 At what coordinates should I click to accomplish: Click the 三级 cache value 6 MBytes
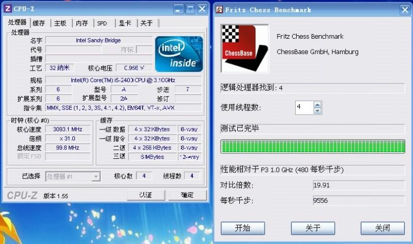pos(152,157)
